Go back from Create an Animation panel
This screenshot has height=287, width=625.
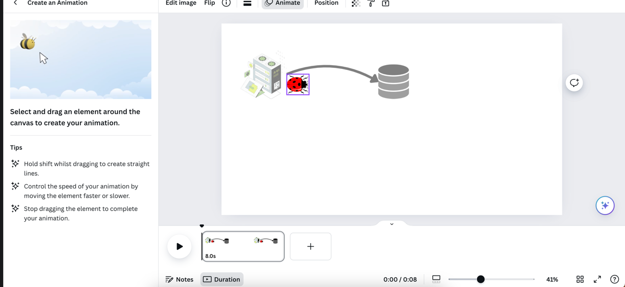coord(15,3)
